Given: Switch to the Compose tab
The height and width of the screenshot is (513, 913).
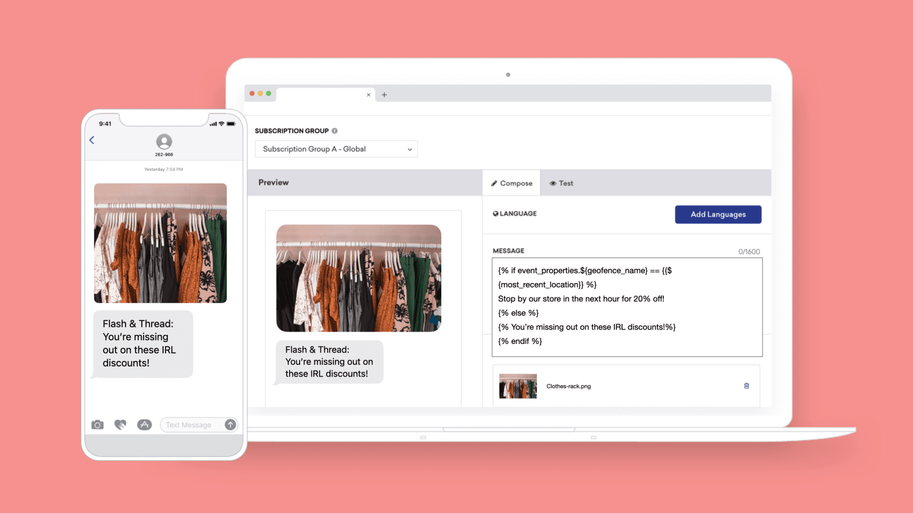Looking at the screenshot, I should pyautogui.click(x=512, y=183).
